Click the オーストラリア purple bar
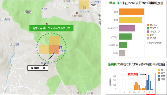Viewport: 167px width, 95px height. 127,28
